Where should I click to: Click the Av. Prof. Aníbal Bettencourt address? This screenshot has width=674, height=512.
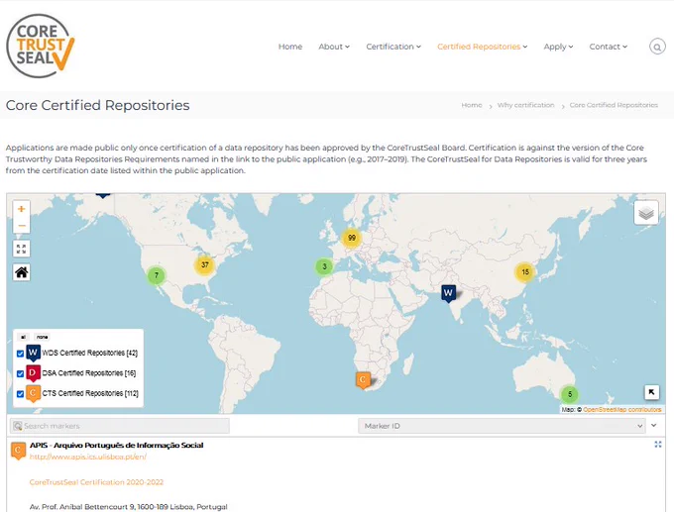pyautogui.click(x=129, y=507)
